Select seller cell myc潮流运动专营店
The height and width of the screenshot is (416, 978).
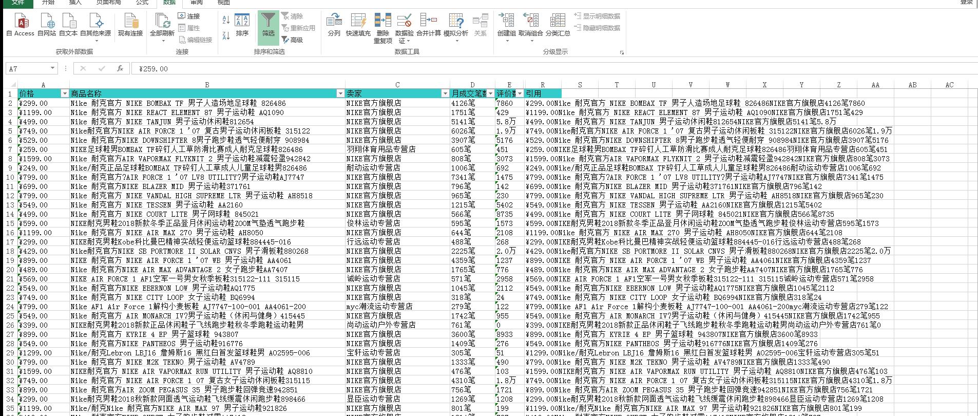397,306
